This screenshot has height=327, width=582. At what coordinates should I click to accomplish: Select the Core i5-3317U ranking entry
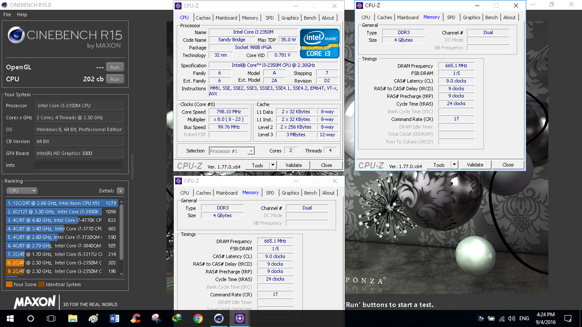62,254
